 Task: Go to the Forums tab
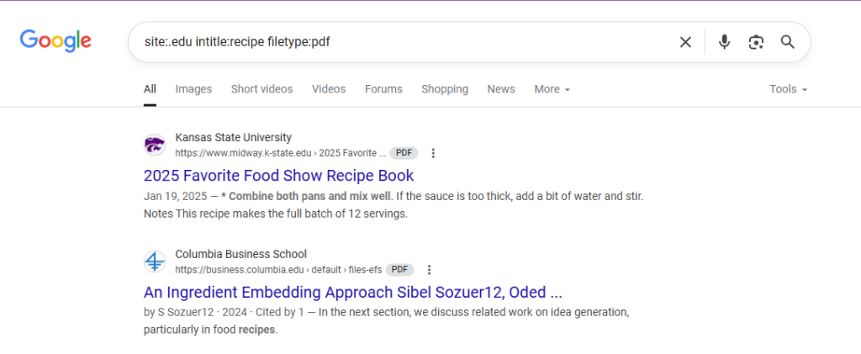[383, 89]
